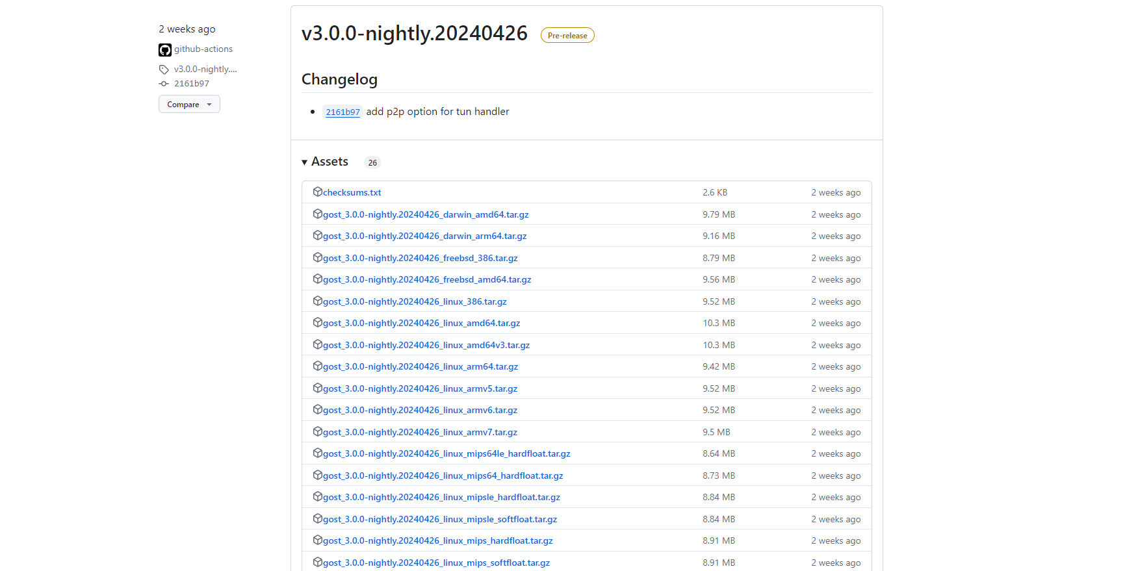Click package icon for linux_mipsle_softfloat tarball

318,518
